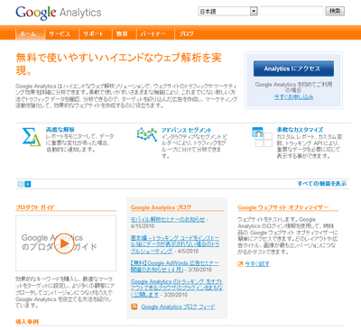The height and width of the screenshot is (330, 361).
Task: Open the blog post dated 3/20/2010
Action: click(177, 289)
